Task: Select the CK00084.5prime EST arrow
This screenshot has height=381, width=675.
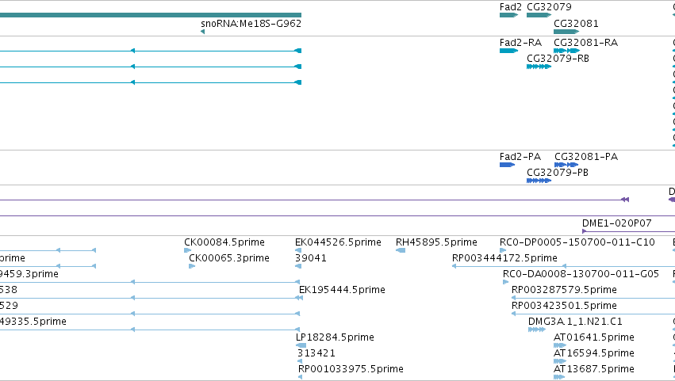Action: (x=188, y=250)
